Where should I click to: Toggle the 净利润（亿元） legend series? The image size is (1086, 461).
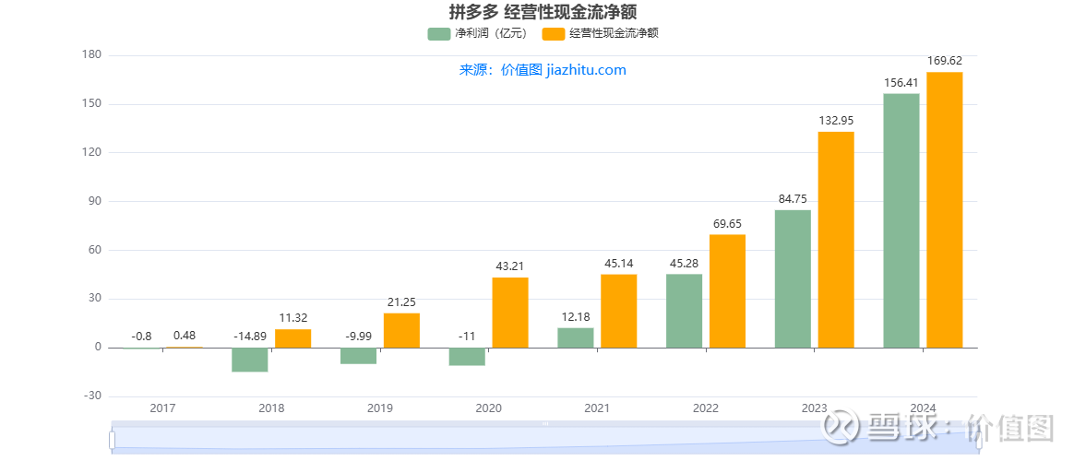(x=478, y=34)
